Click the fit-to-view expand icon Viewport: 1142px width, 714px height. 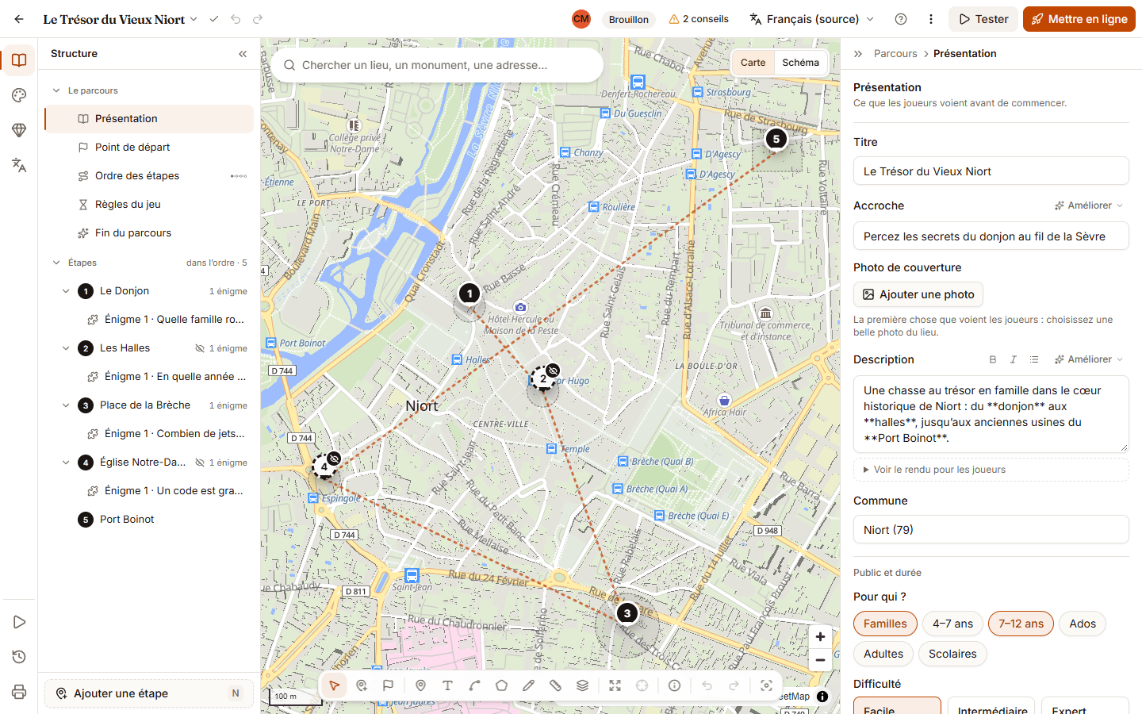coord(615,685)
